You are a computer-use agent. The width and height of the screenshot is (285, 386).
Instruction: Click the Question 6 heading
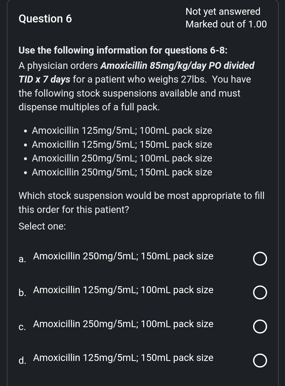pos(45,18)
